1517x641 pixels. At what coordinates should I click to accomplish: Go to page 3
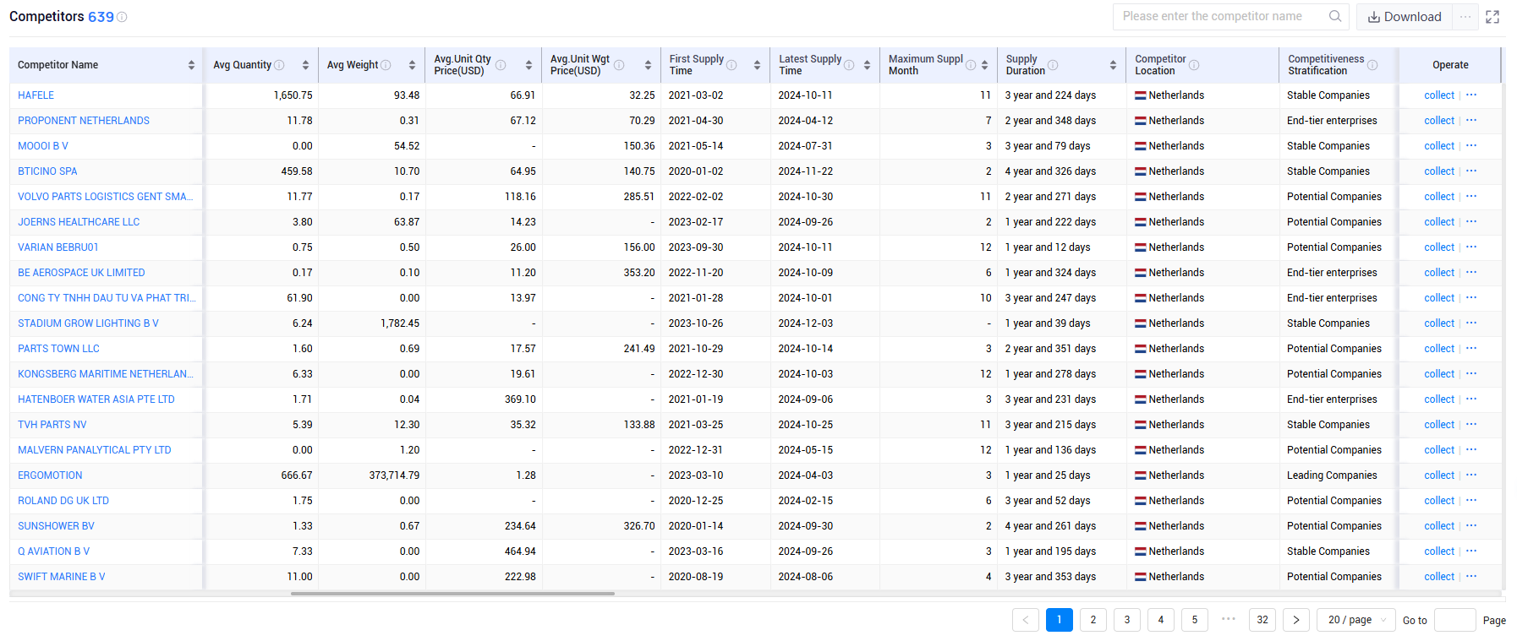(1127, 620)
